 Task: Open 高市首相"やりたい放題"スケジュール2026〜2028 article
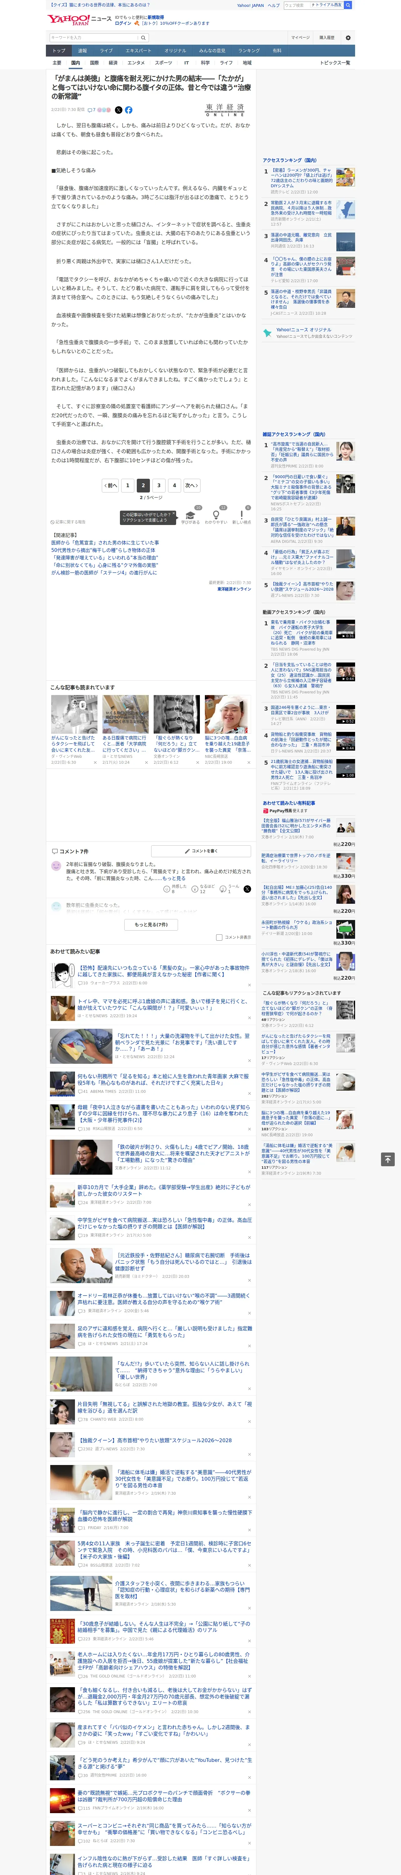pos(155,1440)
